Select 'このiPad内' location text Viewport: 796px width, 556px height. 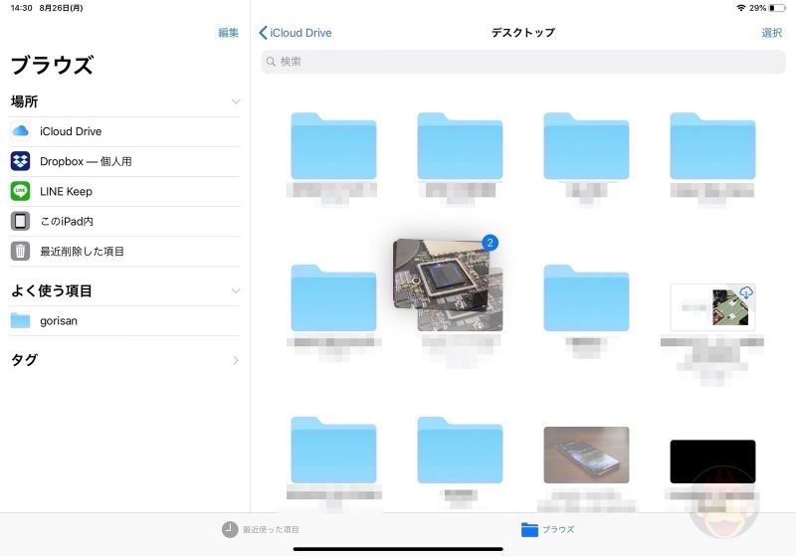67,221
